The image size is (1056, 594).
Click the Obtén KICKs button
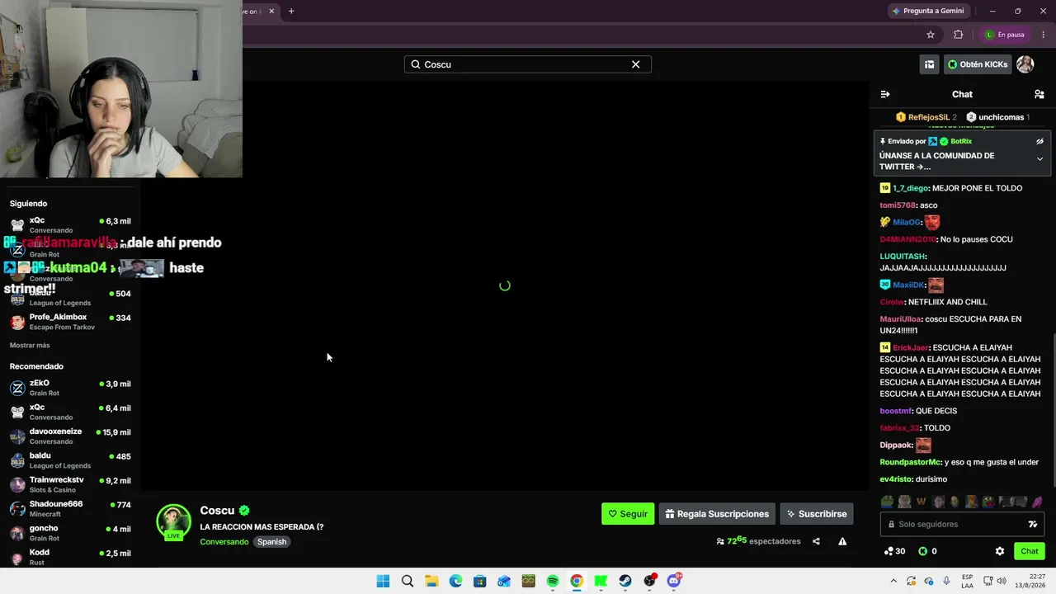[x=978, y=64]
